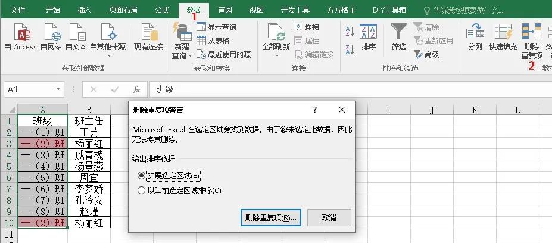This screenshot has height=243, width=552.
Task: Click the fx insert function icon
Action: click(x=136, y=89)
